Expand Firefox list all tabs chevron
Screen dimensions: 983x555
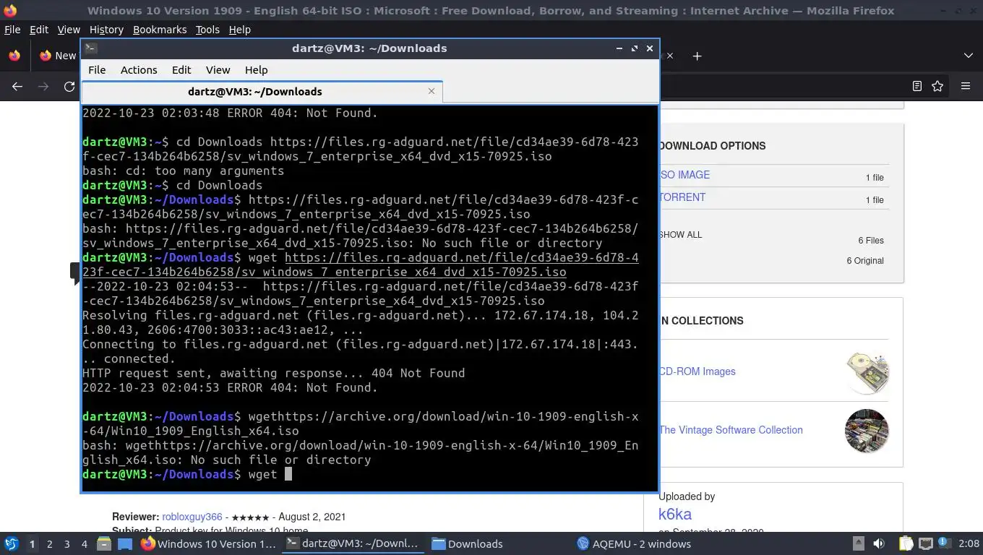pyautogui.click(x=968, y=56)
